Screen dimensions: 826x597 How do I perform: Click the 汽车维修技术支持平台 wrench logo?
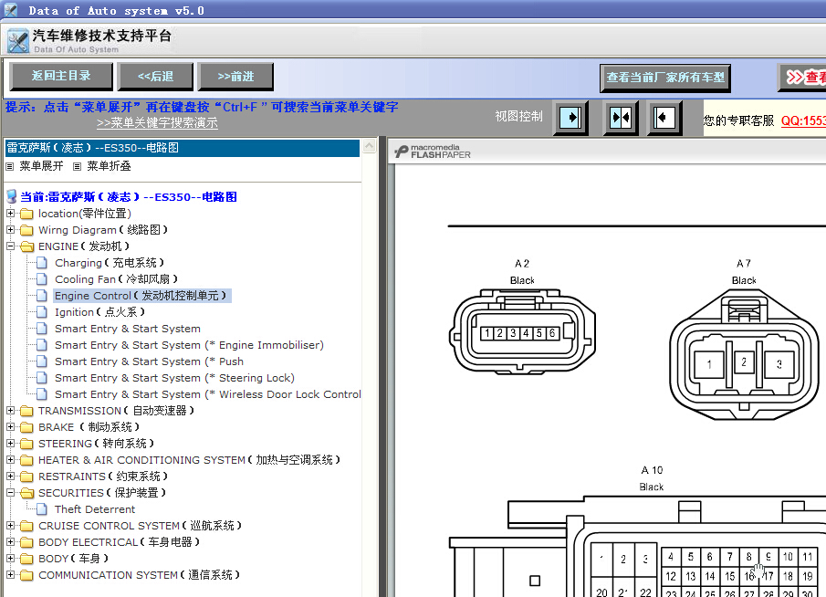pos(18,41)
